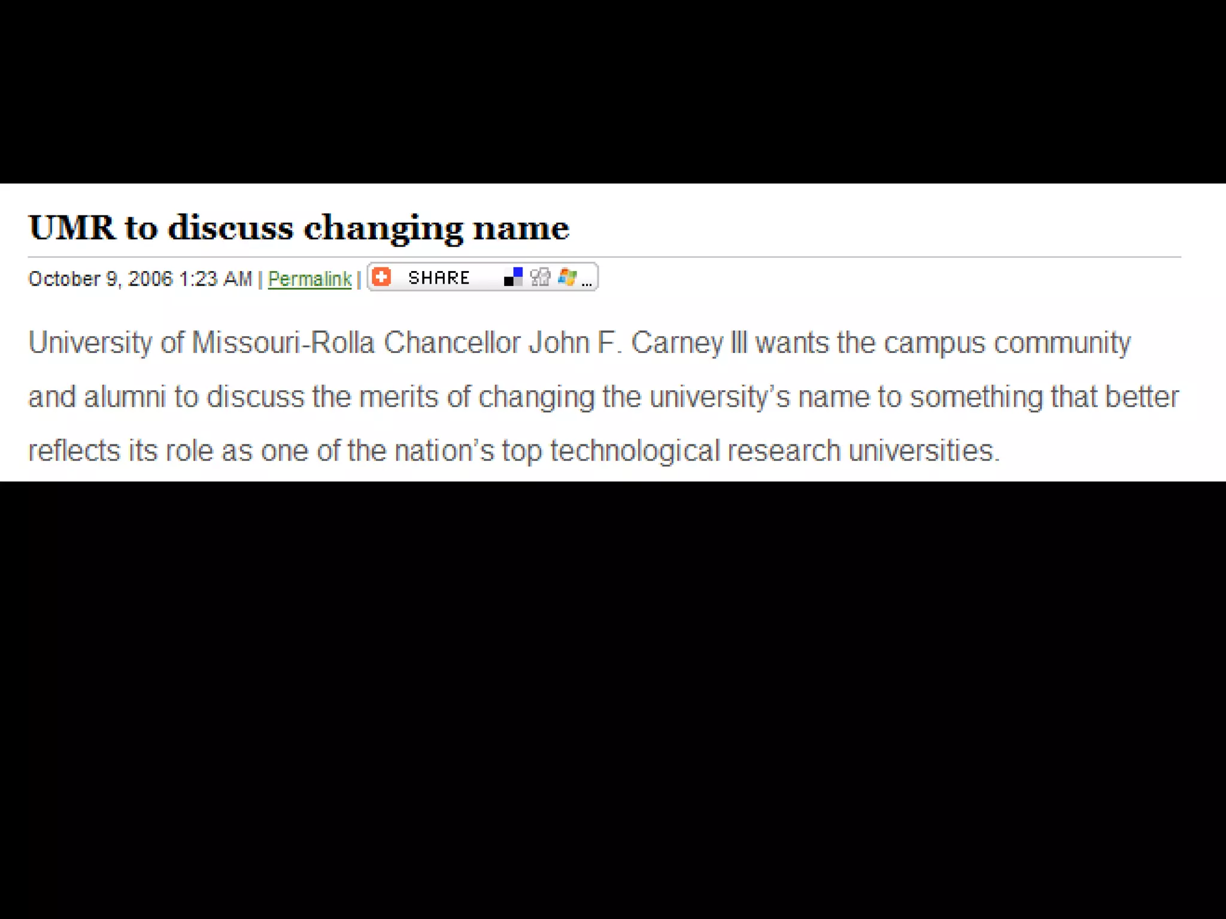
Task: Click the name 'John F. Carney III'
Action: (638, 343)
